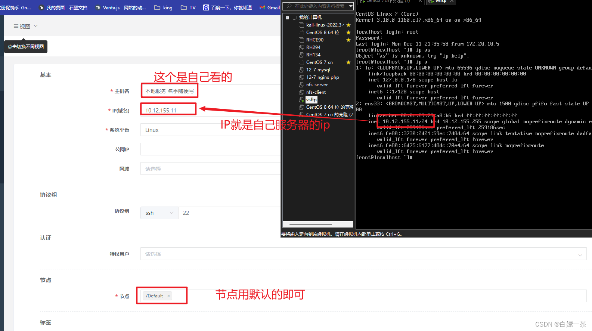Toggle favorite star on kali-linux-2022.3

pos(348,25)
